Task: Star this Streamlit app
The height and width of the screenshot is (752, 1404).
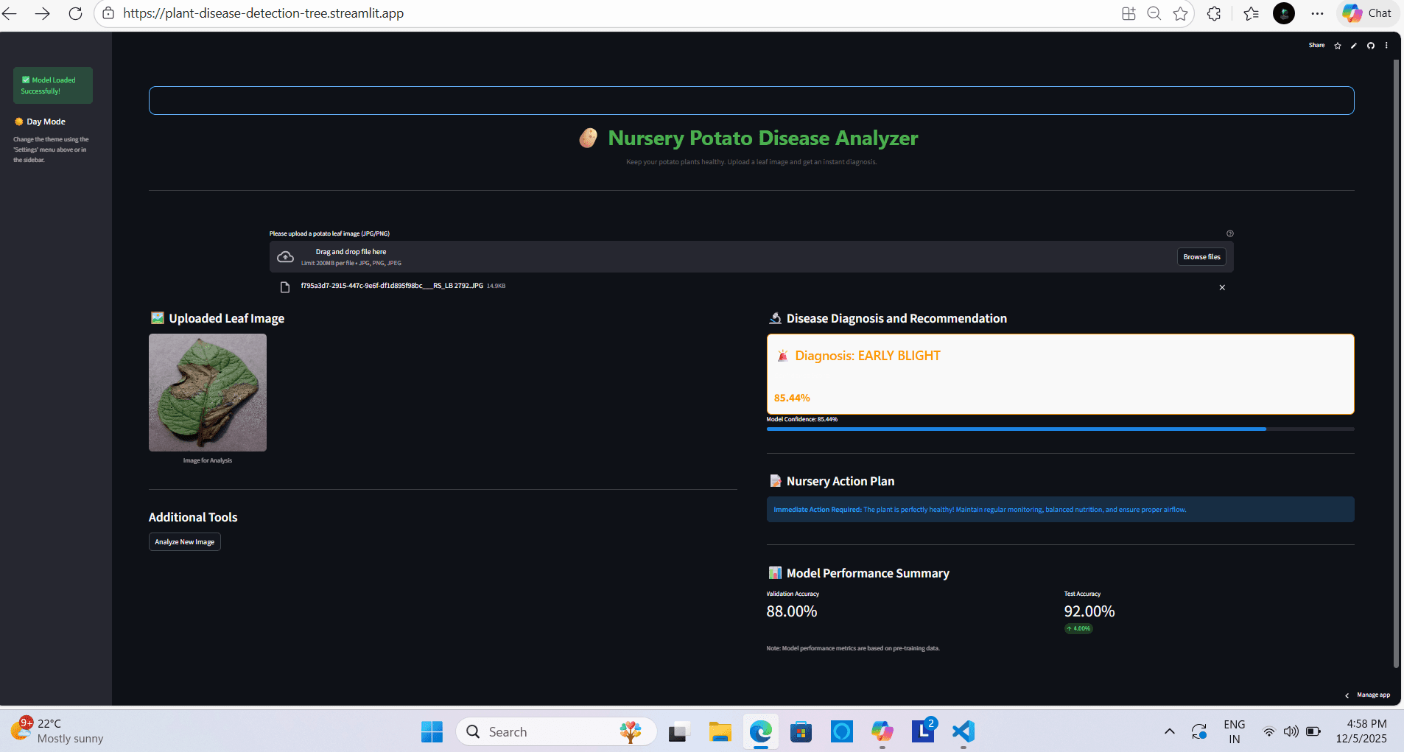Action: (x=1338, y=46)
